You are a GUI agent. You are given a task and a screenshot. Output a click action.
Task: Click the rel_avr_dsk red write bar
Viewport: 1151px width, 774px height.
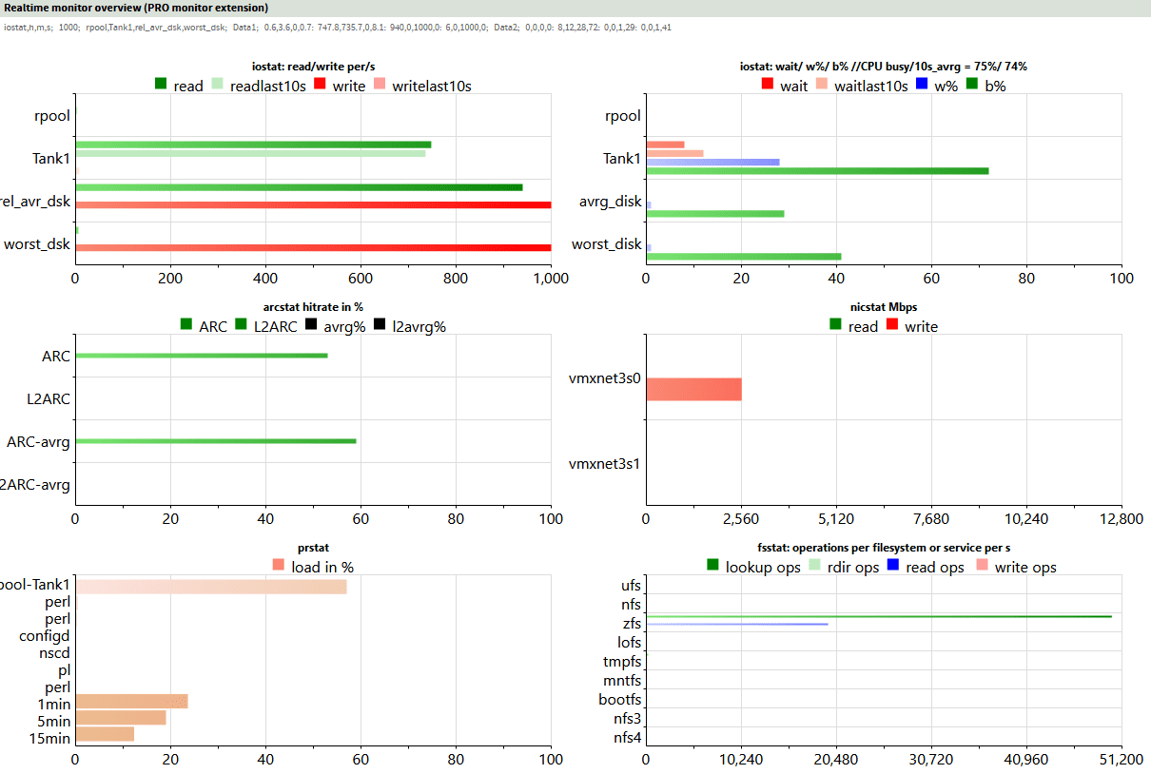[313, 204]
